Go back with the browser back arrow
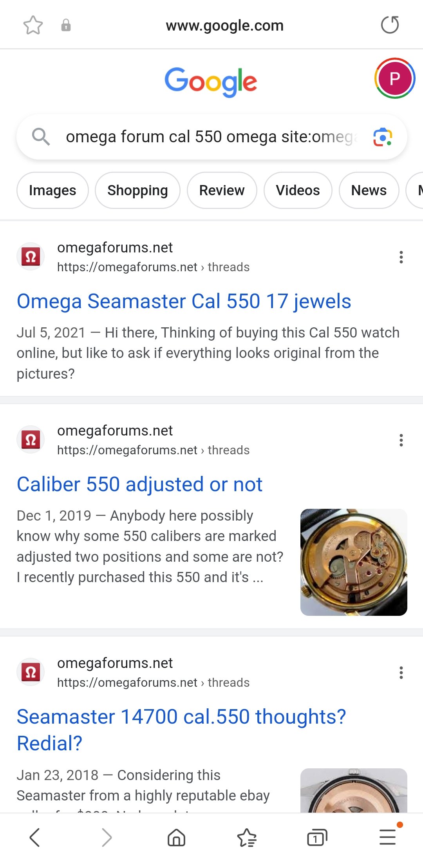The image size is (423, 862). (x=35, y=838)
